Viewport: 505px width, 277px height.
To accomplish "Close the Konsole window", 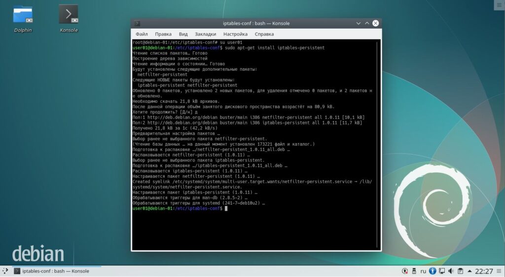I will point(375,23).
